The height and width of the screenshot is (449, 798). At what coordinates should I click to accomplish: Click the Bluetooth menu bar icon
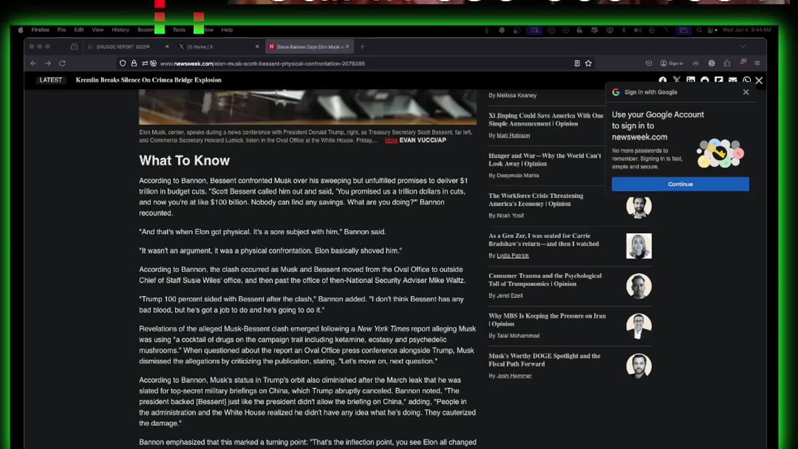tap(623, 30)
